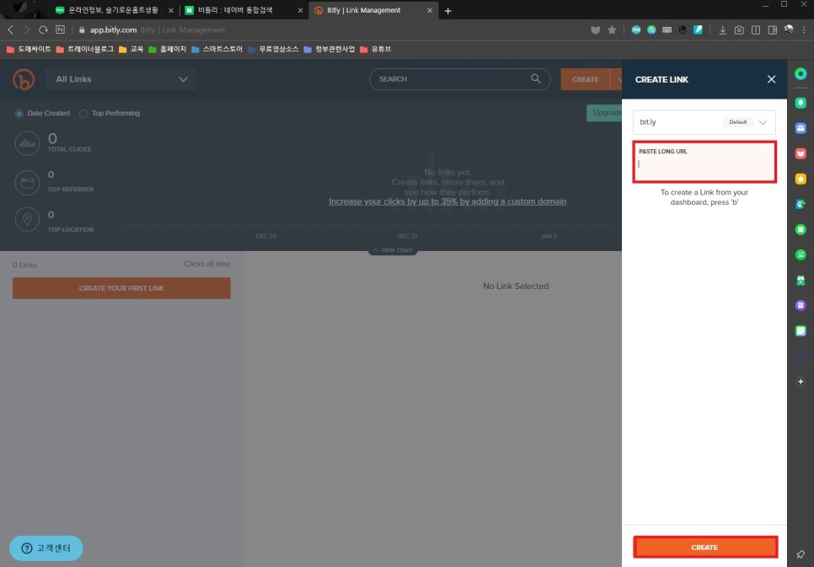Click the split view icon
814x567 pixels.
click(x=756, y=30)
